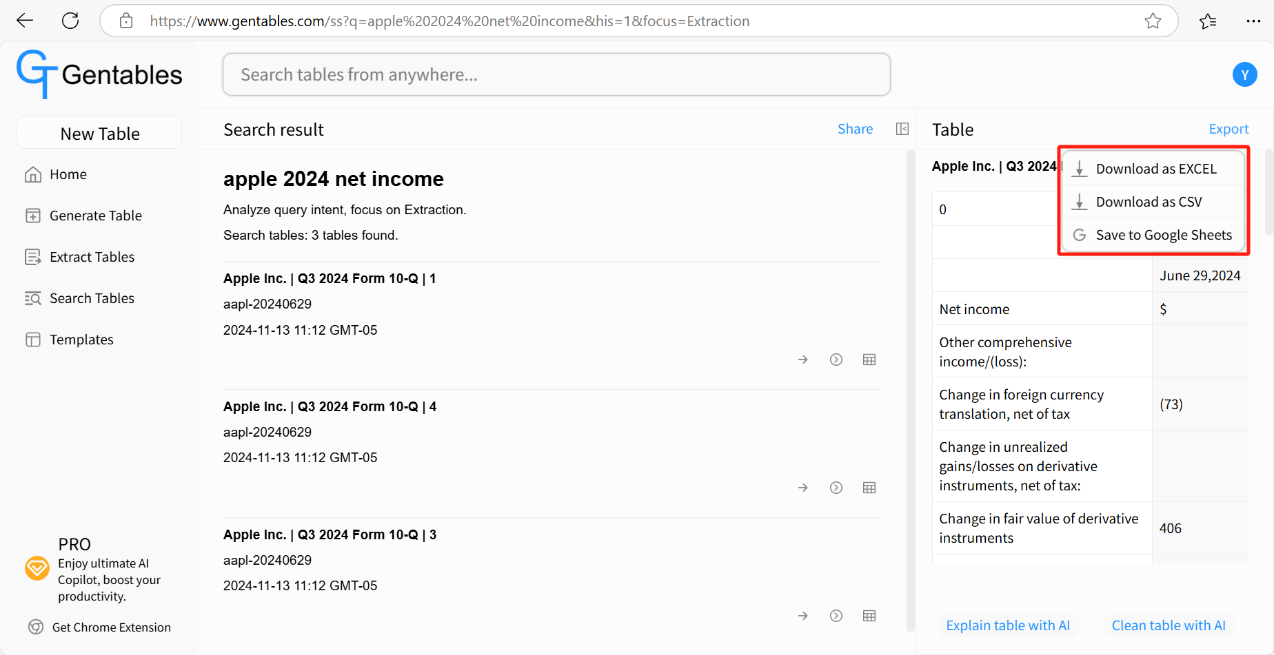
Task: Open result Apple Inc. Q3 2024 Form 10-Q | 3
Action: pos(330,534)
